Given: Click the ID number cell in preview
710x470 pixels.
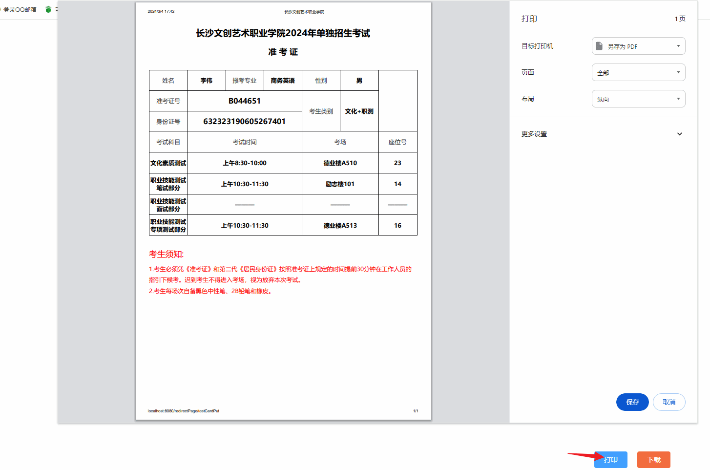Looking at the screenshot, I should [245, 121].
